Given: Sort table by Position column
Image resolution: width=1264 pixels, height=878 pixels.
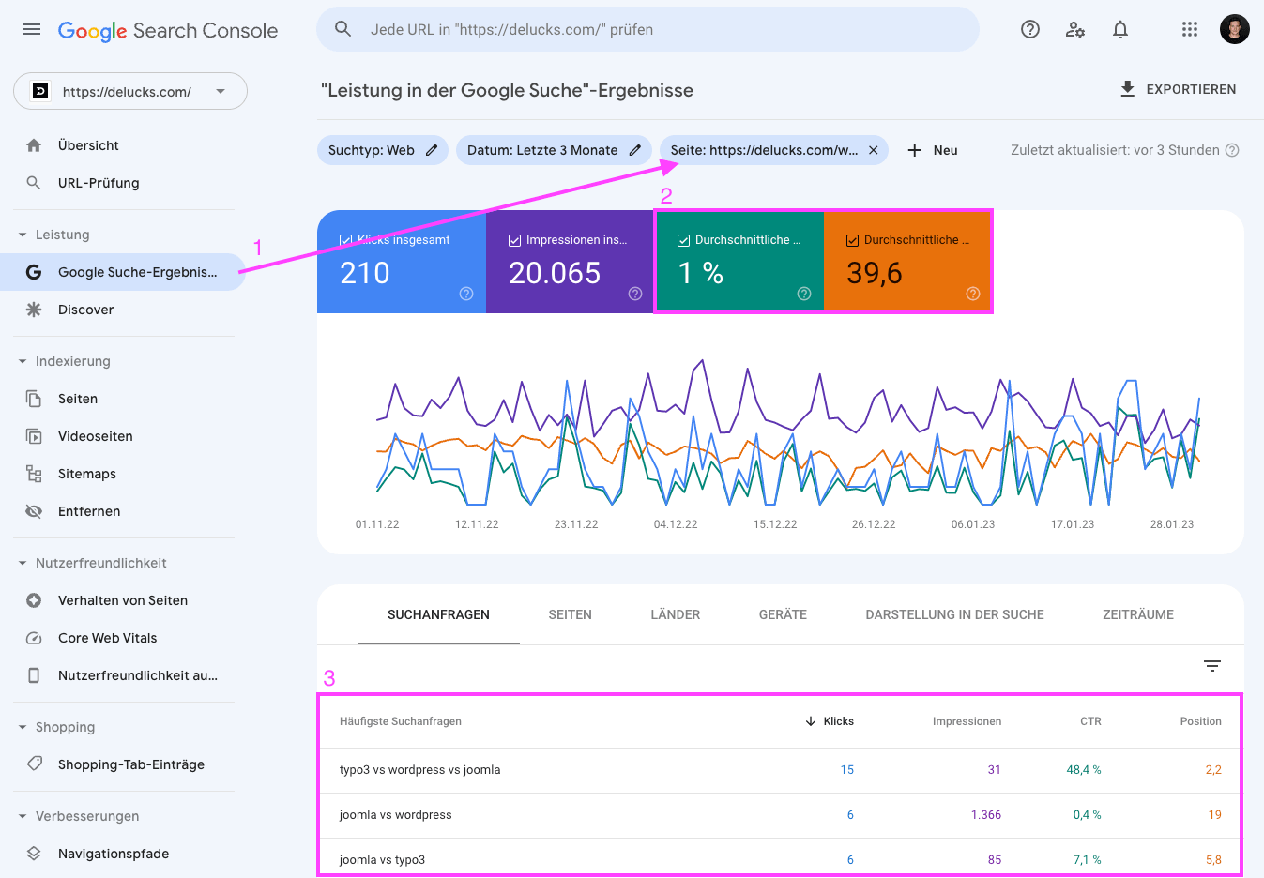Looking at the screenshot, I should (x=1200, y=721).
